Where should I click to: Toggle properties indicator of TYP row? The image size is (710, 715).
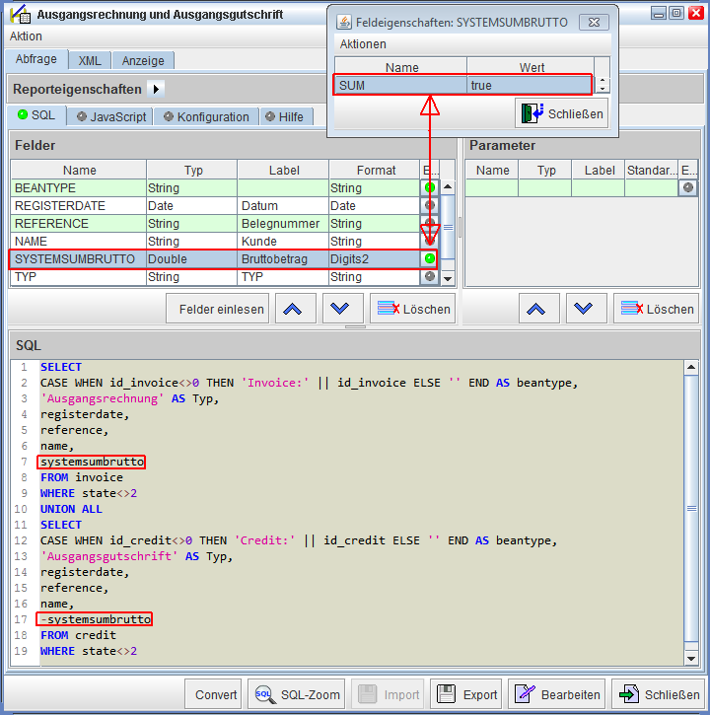click(x=429, y=277)
